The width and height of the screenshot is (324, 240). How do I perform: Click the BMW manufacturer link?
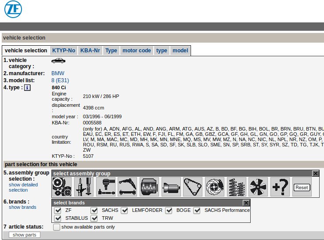[58, 73]
